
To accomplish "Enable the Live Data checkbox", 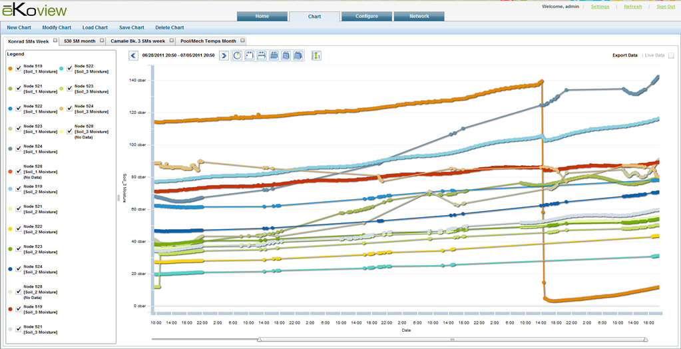I will 671,55.
